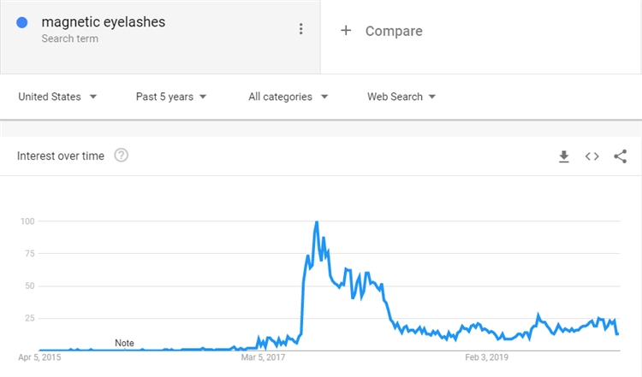The width and height of the screenshot is (642, 377).
Task: Click the Interest over time heading
Action: [61, 156]
